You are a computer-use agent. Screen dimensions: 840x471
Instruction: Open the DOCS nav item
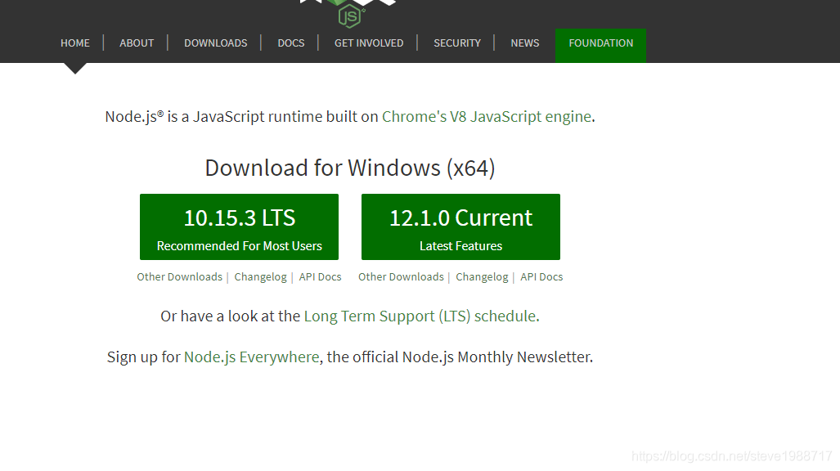point(291,43)
